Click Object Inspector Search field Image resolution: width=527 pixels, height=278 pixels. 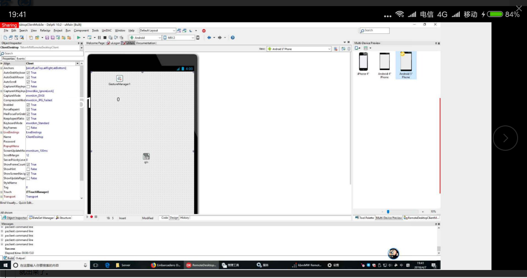pyautogui.click(x=42, y=54)
